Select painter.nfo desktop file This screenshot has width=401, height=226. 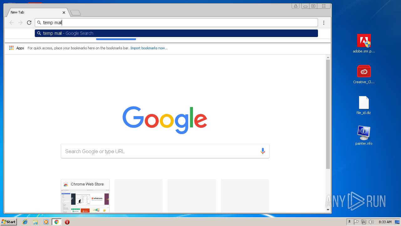[364, 136]
